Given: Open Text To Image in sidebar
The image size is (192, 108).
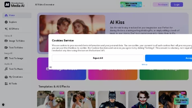Looking at the screenshot, I should pyautogui.click(x=17, y=58).
